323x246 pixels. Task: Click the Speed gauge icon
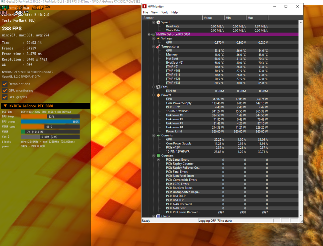(x=158, y=22)
